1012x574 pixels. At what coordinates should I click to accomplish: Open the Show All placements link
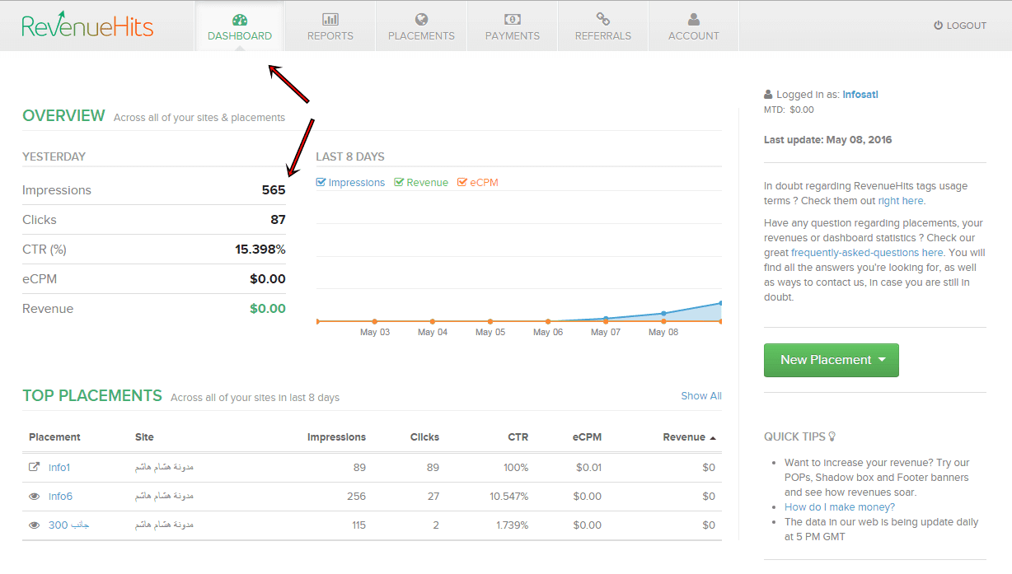700,396
